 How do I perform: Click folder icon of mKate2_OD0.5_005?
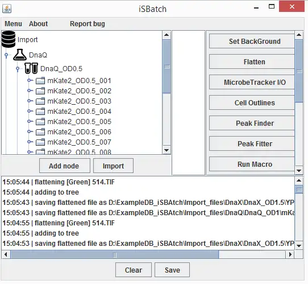click(40, 122)
